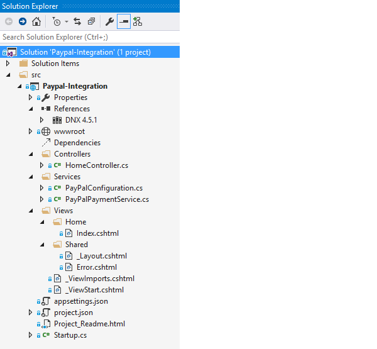The image size is (377, 349).
Task: Open the filter dropdown arrow next to the clock
Action: point(67,21)
